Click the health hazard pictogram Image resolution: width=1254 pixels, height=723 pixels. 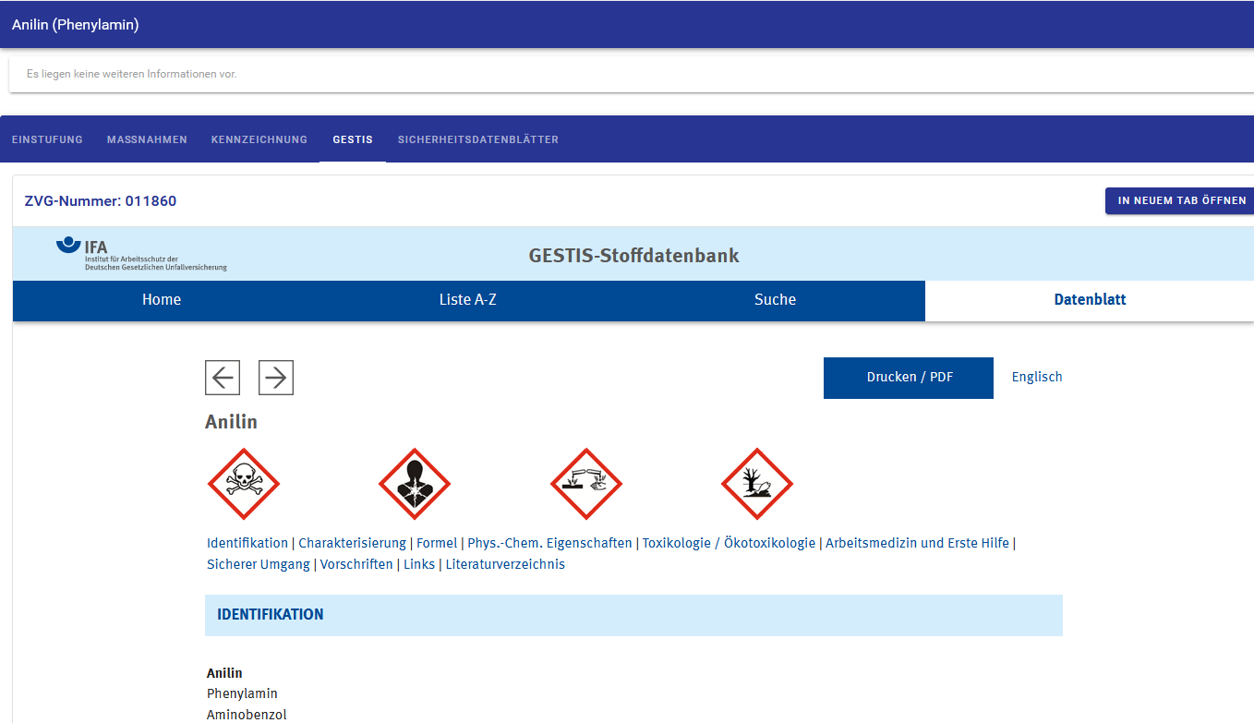[415, 484]
